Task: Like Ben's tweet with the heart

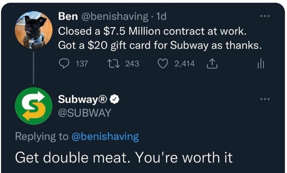Action: tap(163, 64)
